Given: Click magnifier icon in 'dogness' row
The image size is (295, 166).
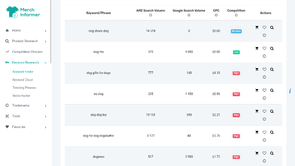Looking at the screenshot, I should [272, 153].
